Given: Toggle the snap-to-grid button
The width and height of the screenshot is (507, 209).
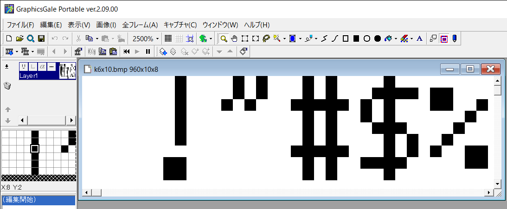Looking at the screenshot, I should [190, 39].
